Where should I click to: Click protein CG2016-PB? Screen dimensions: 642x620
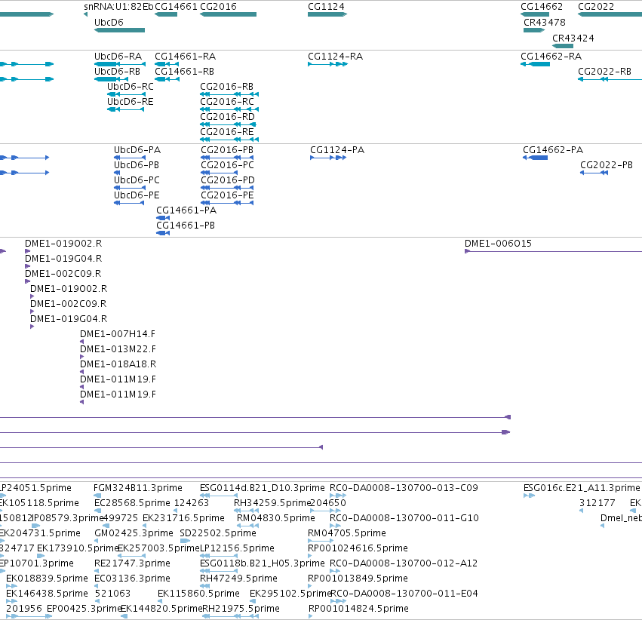coord(227,150)
